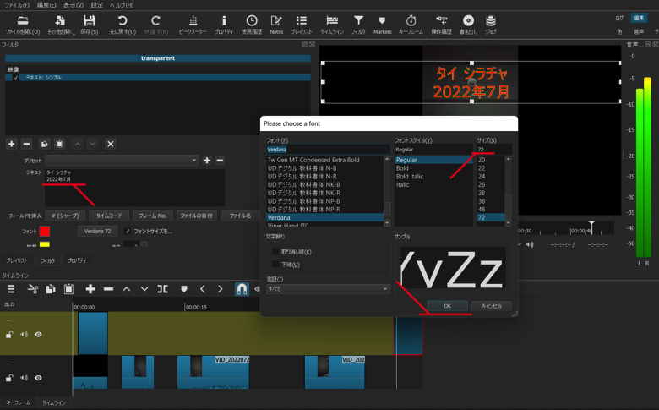The image size is (659, 410).
Task: Go to previous marker in timeline toolbar
Action: [x=203, y=289]
